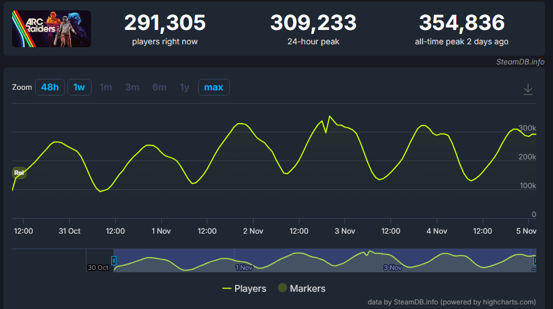Viewport: 553px width, 309px height.
Task: Select the 1w zoom range
Action: click(x=79, y=87)
